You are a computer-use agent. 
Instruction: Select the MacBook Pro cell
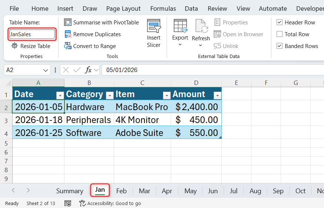pos(142,107)
